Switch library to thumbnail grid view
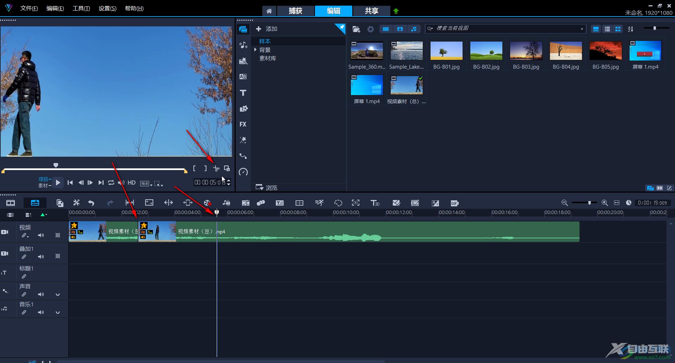Screen dimensions: 675x363 pyautogui.click(x=618, y=29)
